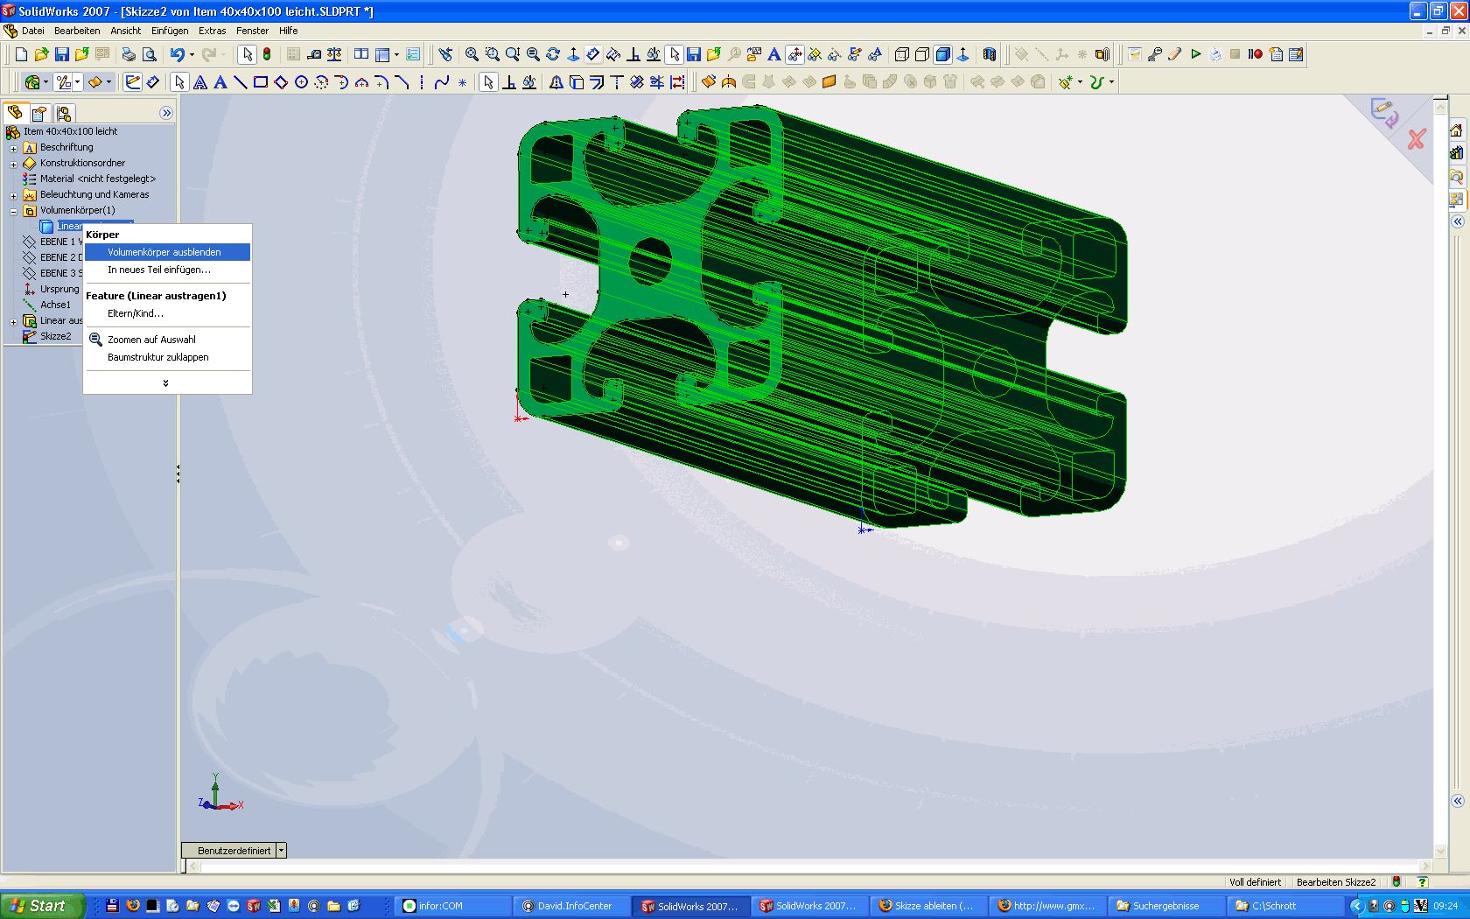Choose In neues Teil einfügen
Image resolution: width=1470 pixels, height=919 pixels.
(x=167, y=270)
